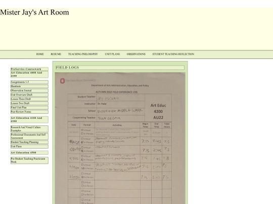Click 'Autumn 2022 Field Experience Log' title
Screen dimensions: 273x204
coord(116,92)
